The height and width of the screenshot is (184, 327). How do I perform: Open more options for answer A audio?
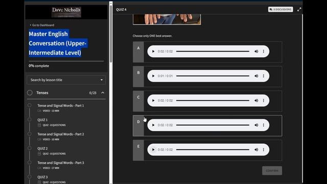tap(264, 51)
